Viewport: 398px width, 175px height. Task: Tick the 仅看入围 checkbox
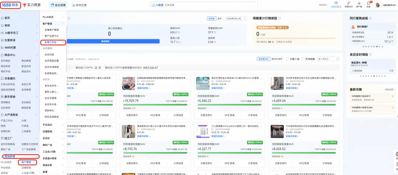coord(287,59)
